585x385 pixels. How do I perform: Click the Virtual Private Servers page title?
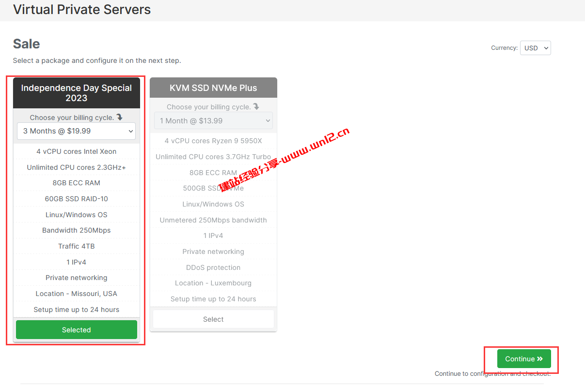pos(81,9)
